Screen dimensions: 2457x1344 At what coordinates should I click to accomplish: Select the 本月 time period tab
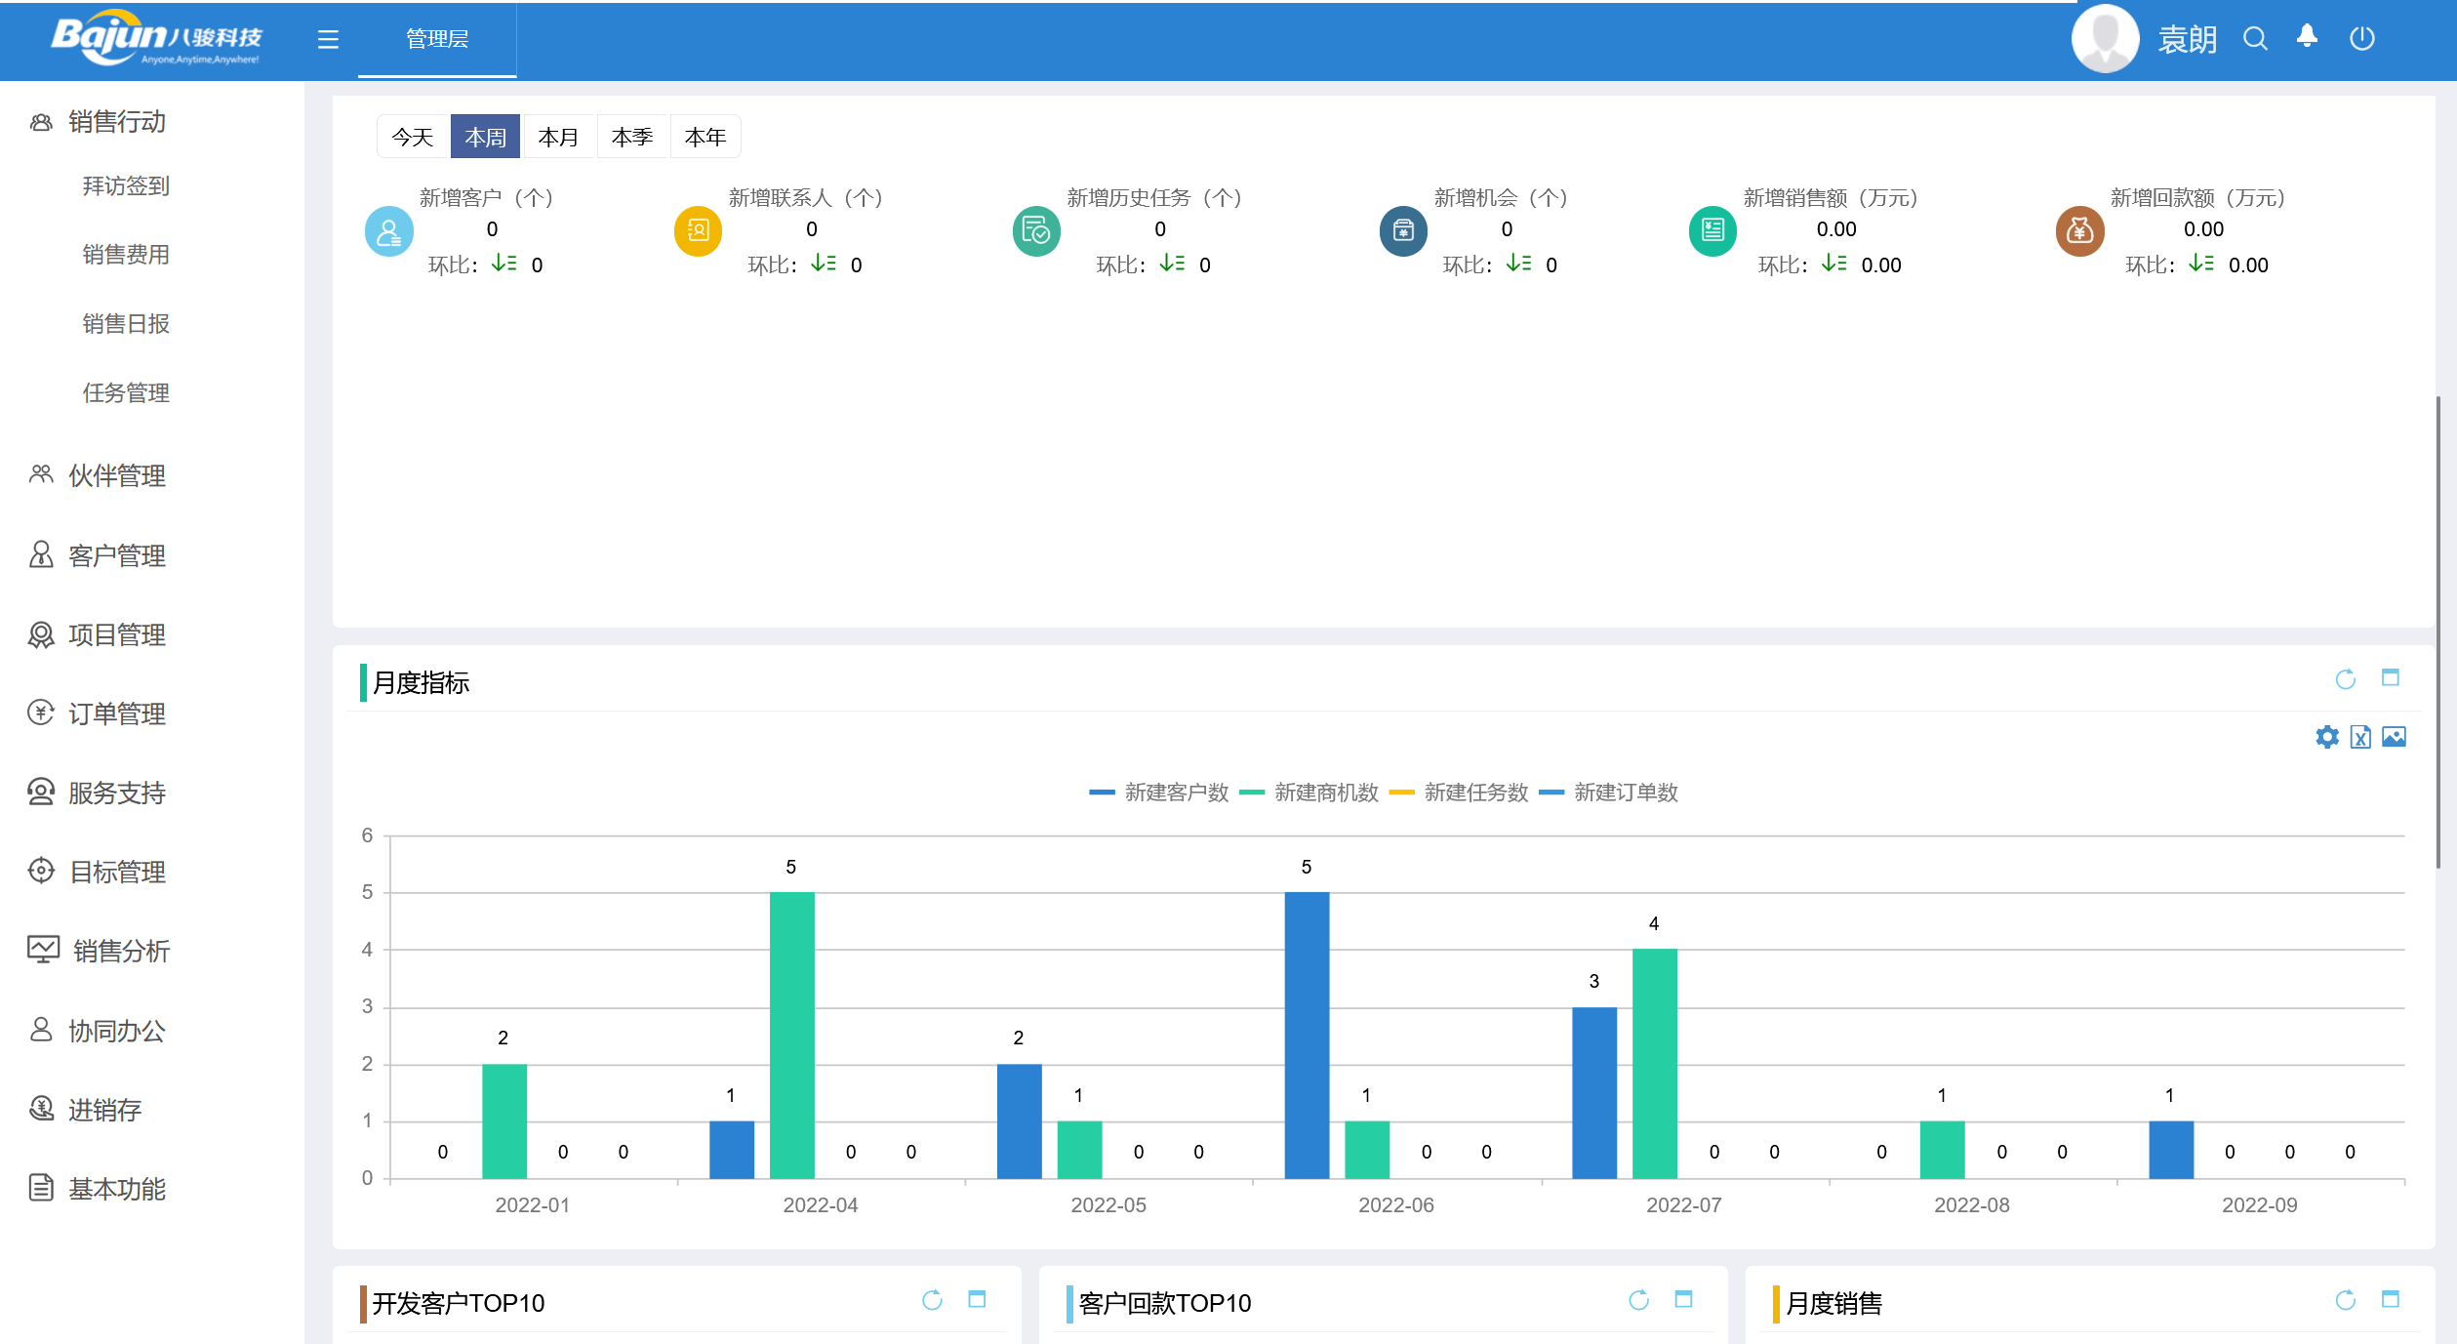[x=558, y=137]
